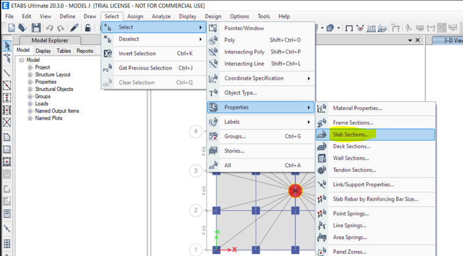The height and width of the screenshot is (256, 463).
Task: Expand the Project tree node
Action: click(30, 67)
